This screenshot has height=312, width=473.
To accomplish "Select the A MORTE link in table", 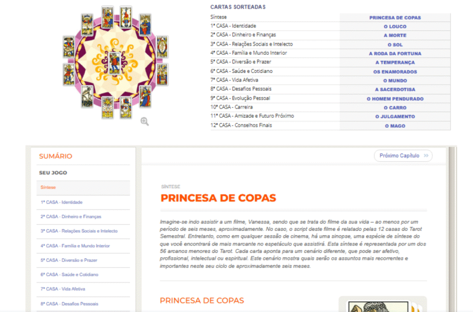I will click(x=395, y=36).
